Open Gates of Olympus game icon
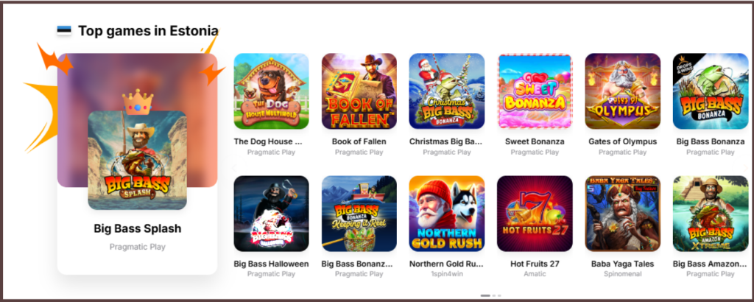 click(623, 91)
